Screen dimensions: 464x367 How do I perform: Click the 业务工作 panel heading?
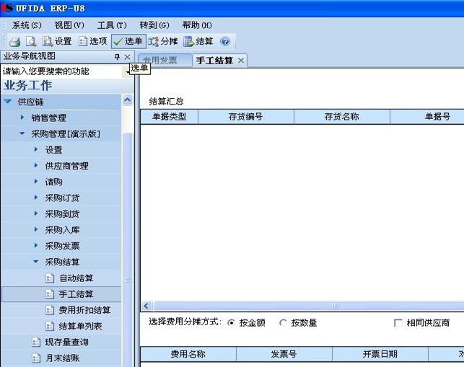tap(28, 86)
